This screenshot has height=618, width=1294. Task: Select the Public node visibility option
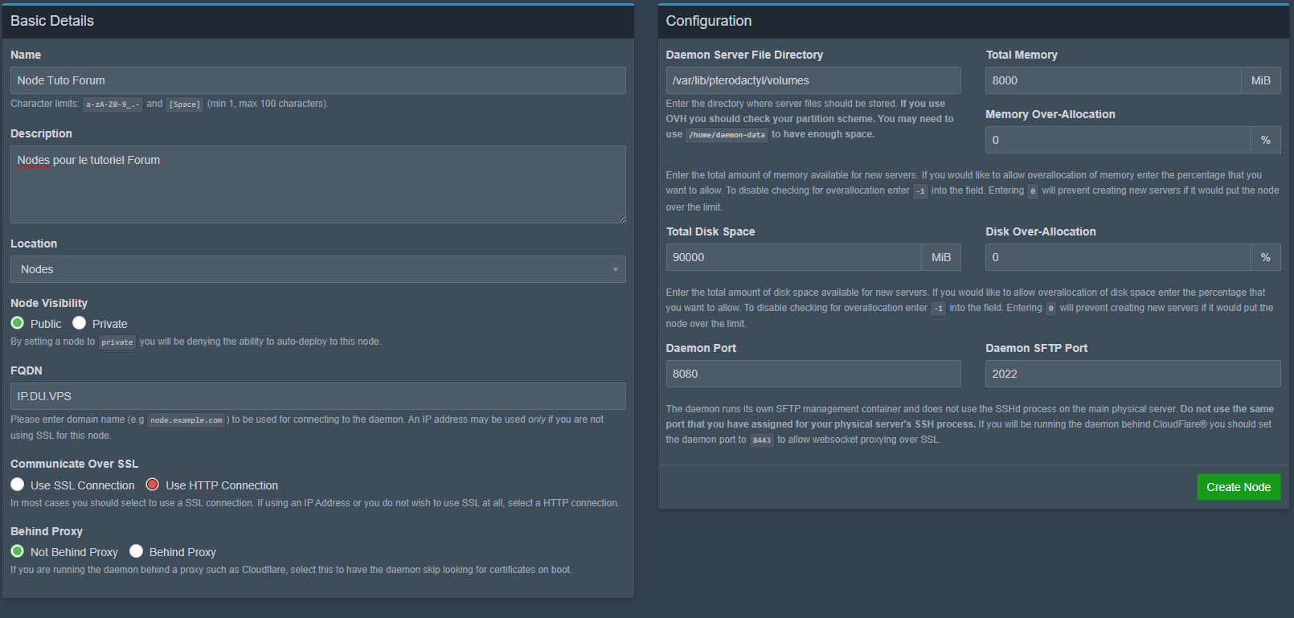(18, 323)
